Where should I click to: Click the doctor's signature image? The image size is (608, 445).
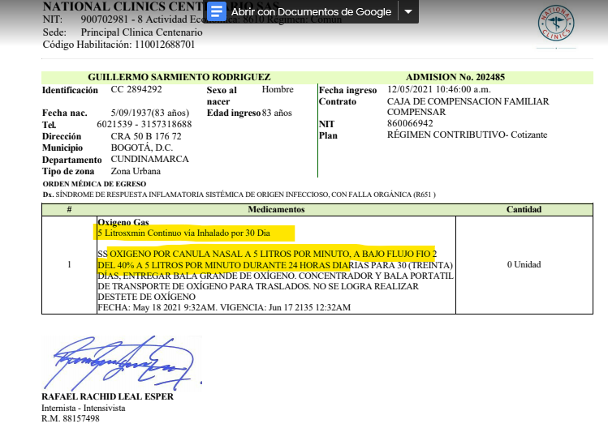coord(122,363)
